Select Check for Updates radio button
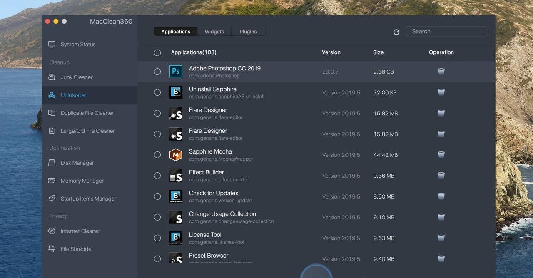 [x=157, y=196]
